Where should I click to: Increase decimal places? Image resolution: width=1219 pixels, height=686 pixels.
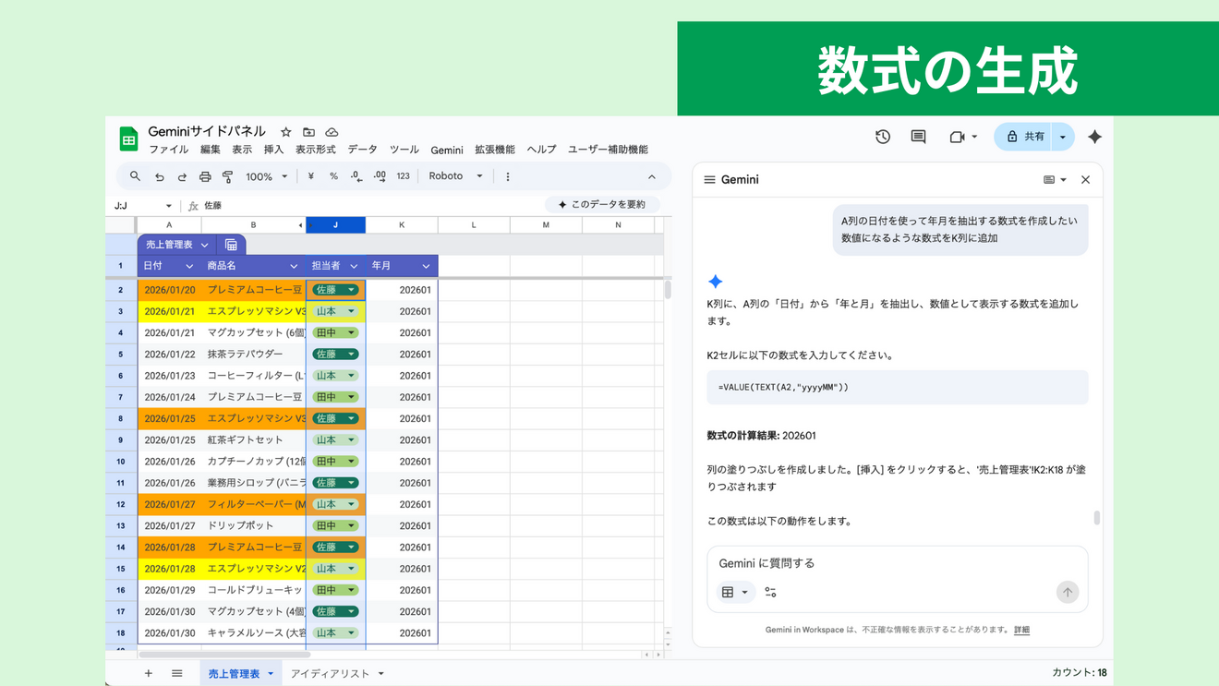(x=380, y=176)
